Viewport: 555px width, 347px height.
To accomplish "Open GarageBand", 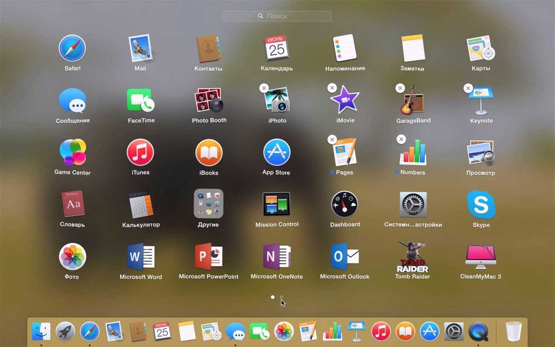I will [x=412, y=100].
